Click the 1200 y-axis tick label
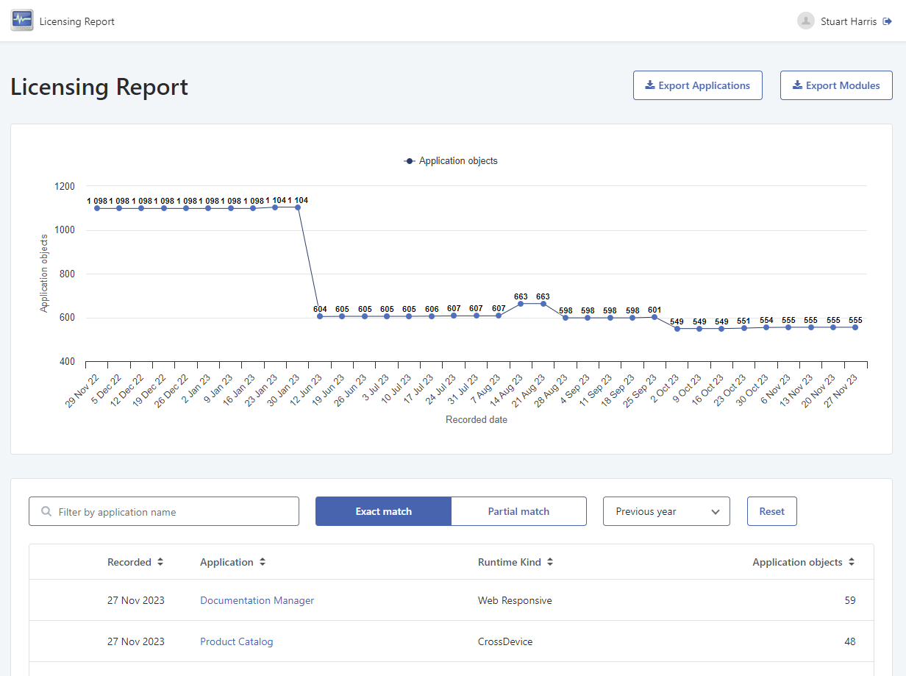 65,186
